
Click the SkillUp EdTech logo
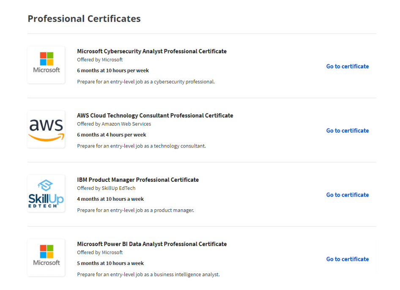(46, 193)
